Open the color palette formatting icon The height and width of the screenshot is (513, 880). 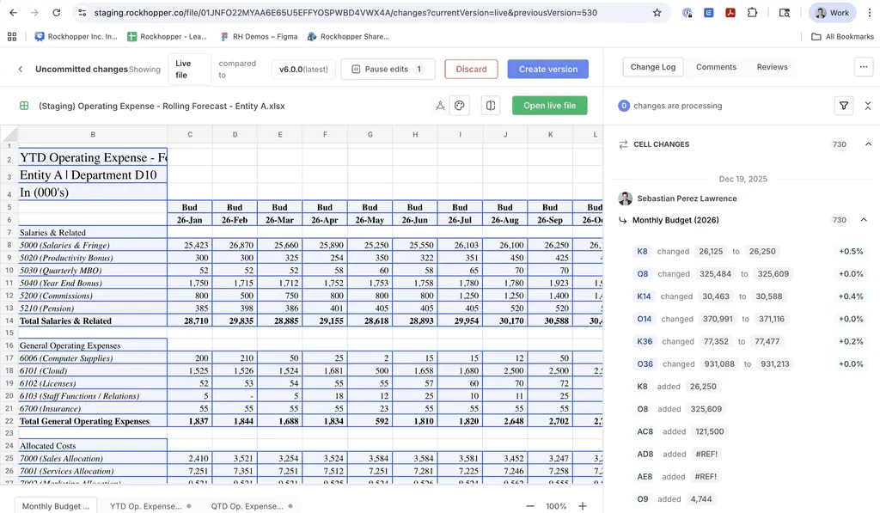point(459,105)
